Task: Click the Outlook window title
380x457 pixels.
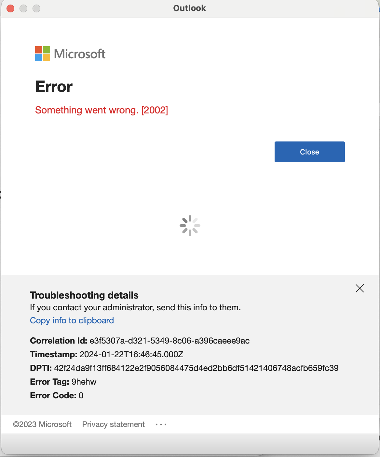Action: pos(189,8)
